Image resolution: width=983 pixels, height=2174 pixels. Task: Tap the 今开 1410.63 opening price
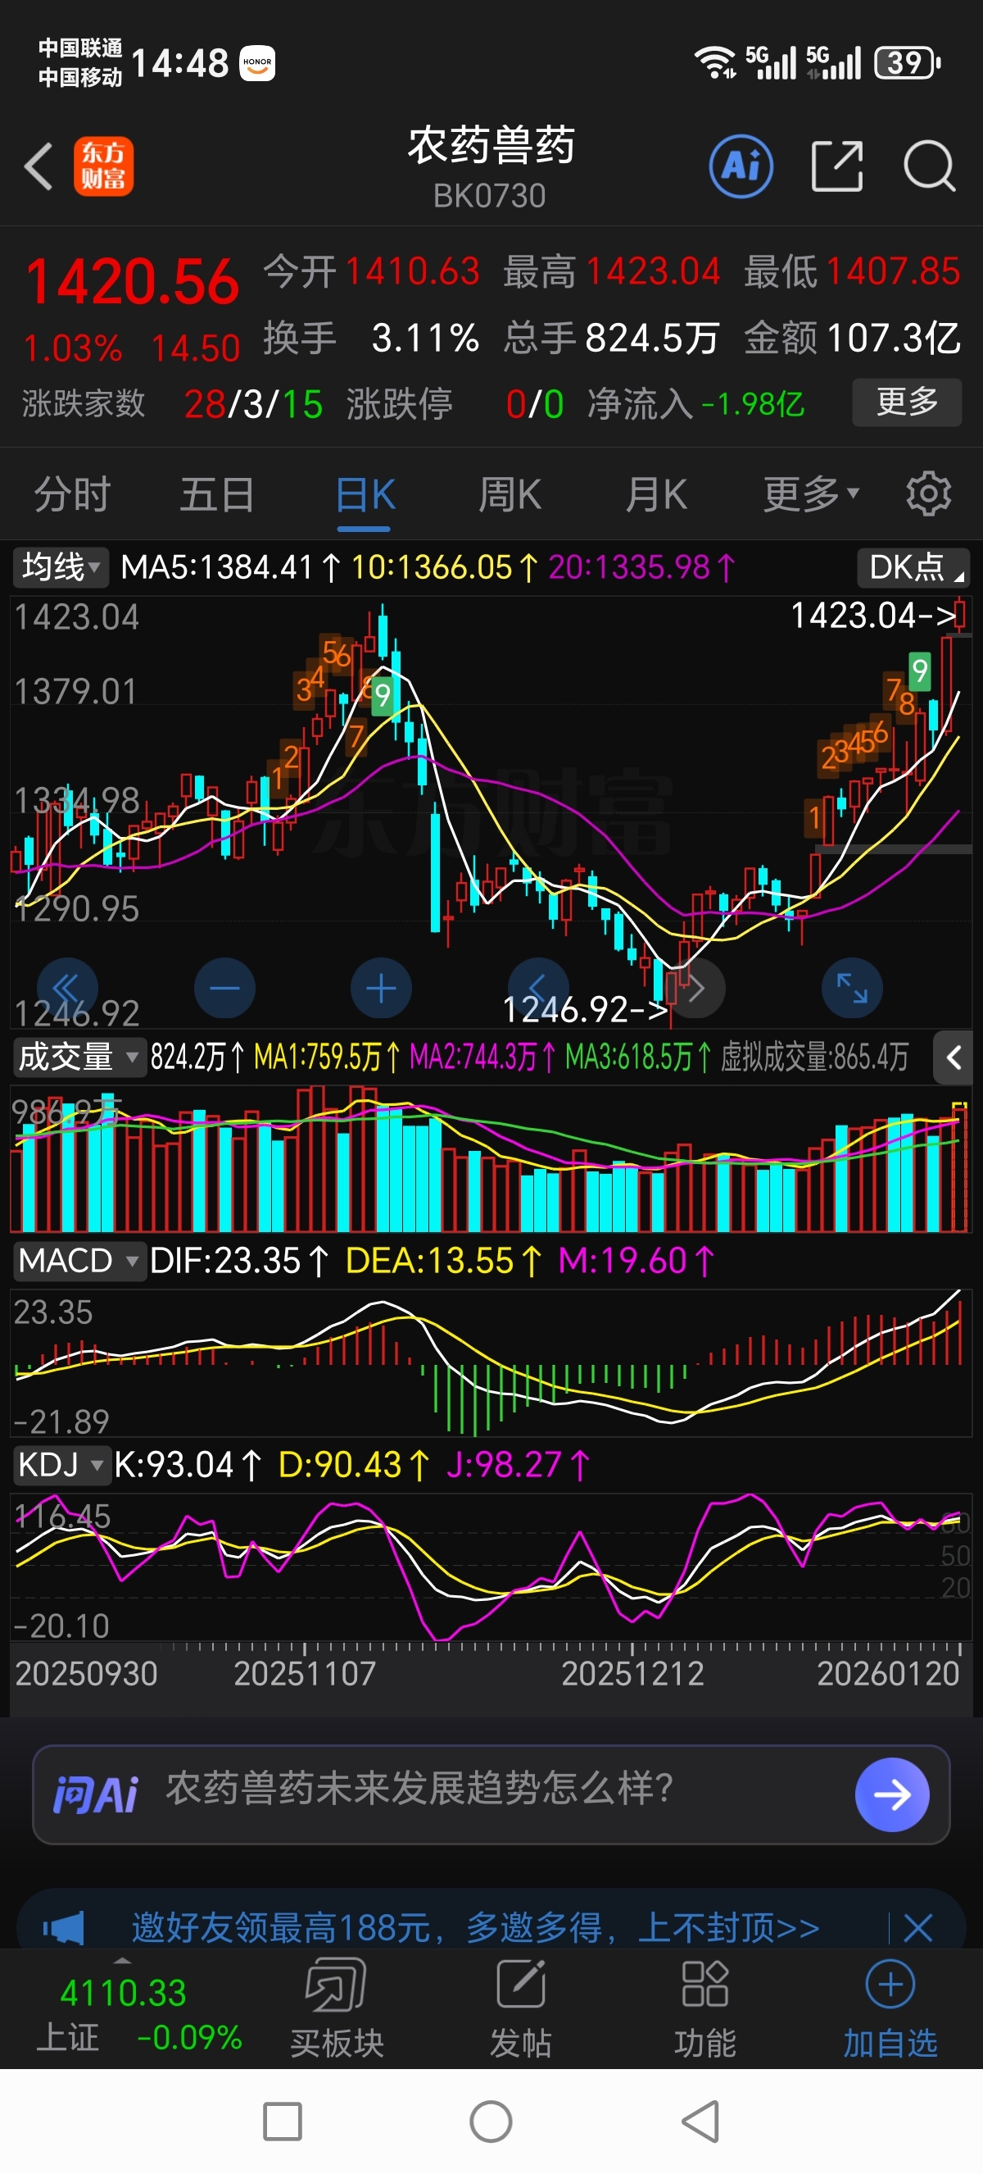click(x=372, y=272)
